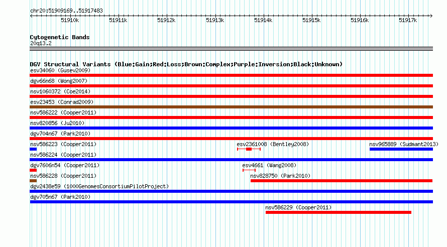Click the 51911k ruler position
The image size is (447, 247).
pyautogui.click(x=118, y=20)
